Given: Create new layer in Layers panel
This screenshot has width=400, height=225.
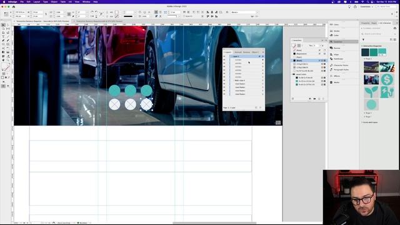Looking at the screenshot, I should click(x=256, y=107).
